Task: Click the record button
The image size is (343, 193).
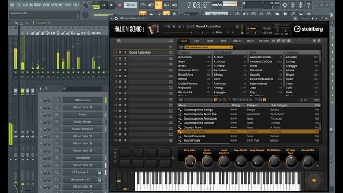Action: tap(120, 5)
